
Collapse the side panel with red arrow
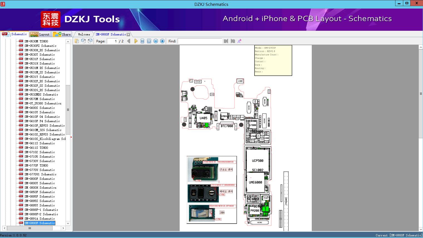pos(71,137)
